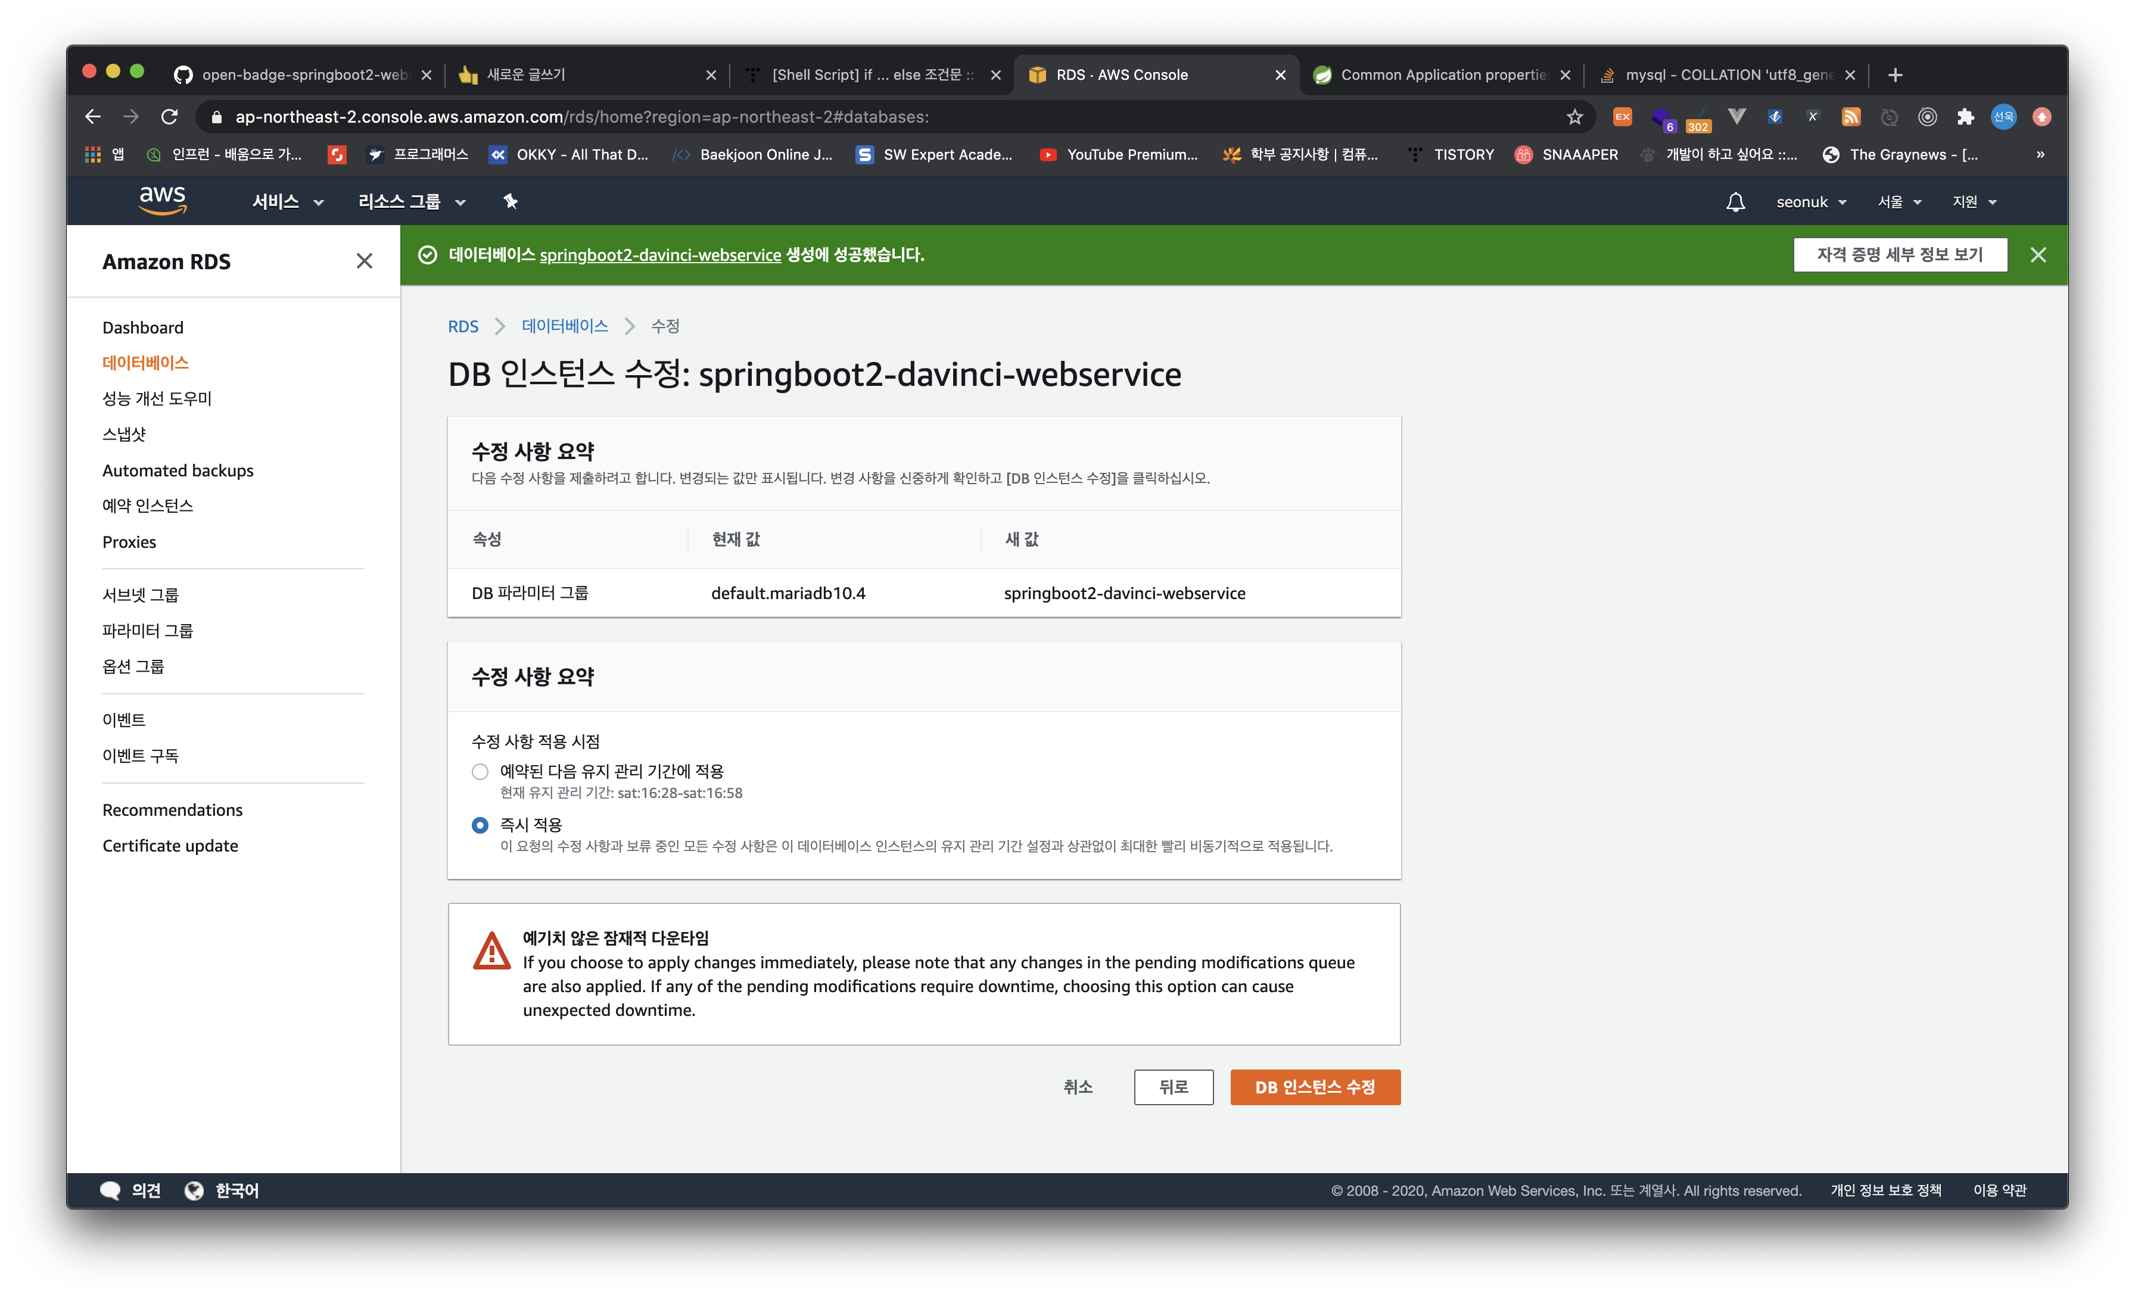Viewport: 2135px width, 1297px height.
Task: Close the Amazon RDS sidebar panel
Action: [x=364, y=261]
